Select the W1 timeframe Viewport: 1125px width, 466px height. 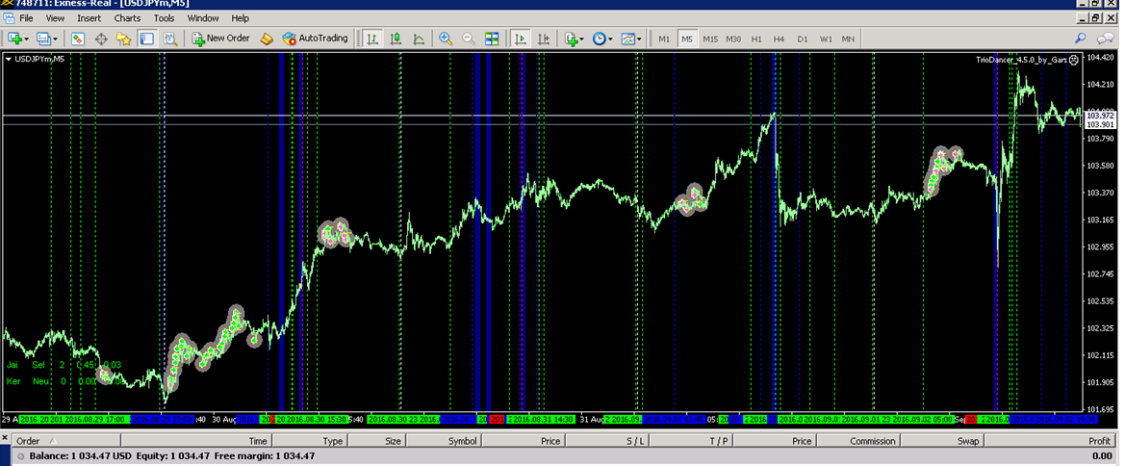click(826, 39)
